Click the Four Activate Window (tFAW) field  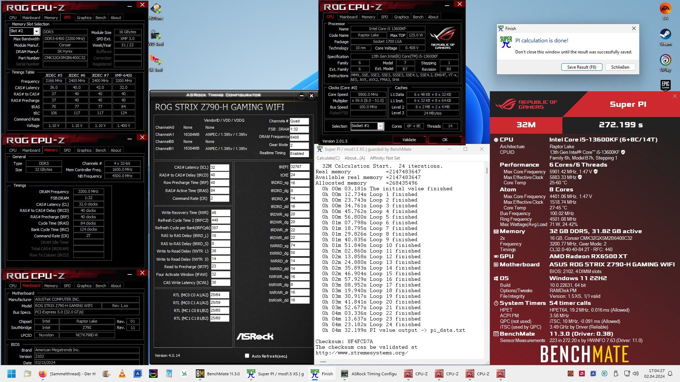pyautogui.click(x=220, y=274)
